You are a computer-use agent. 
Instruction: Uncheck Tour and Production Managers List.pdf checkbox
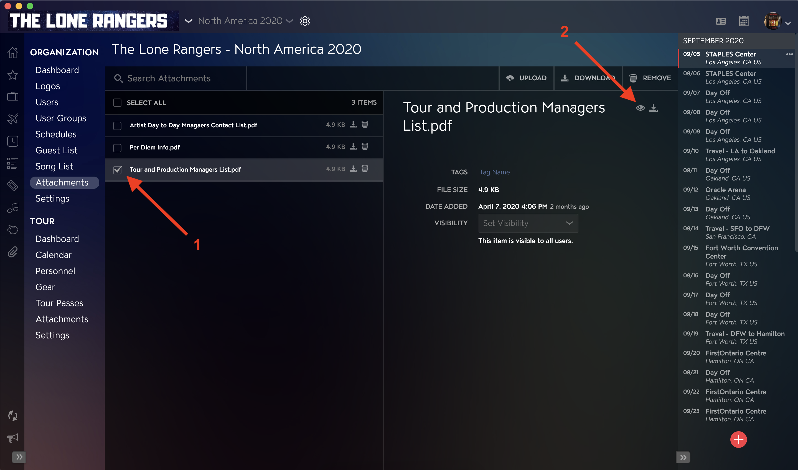(117, 170)
